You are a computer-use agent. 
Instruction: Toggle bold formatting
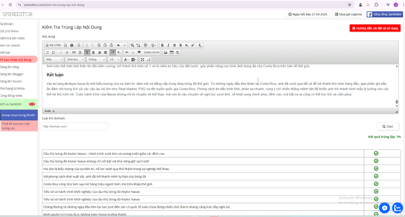tap(162, 45)
